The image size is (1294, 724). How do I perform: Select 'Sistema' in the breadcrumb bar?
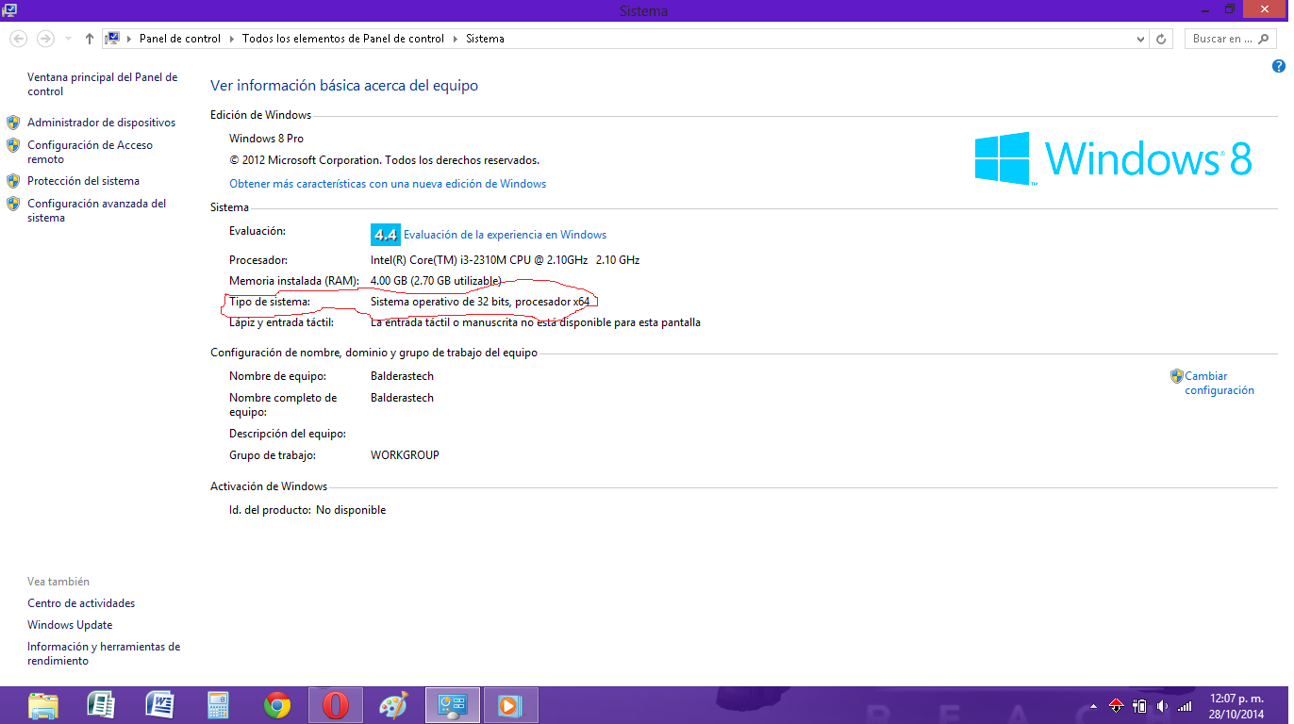click(x=484, y=39)
